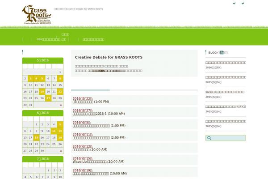Select highlighted May 19 in calendar
The width and height of the screenshot is (268, 179).
pyautogui.click(x=42, y=92)
